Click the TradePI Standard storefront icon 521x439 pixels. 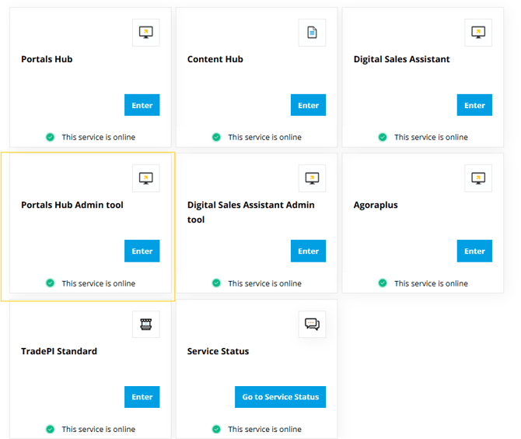[145, 325]
